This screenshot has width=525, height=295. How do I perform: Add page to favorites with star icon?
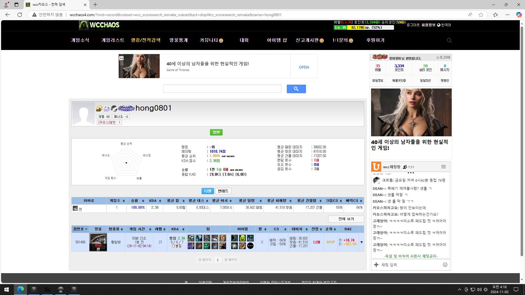pyautogui.click(x=481, y=15)
